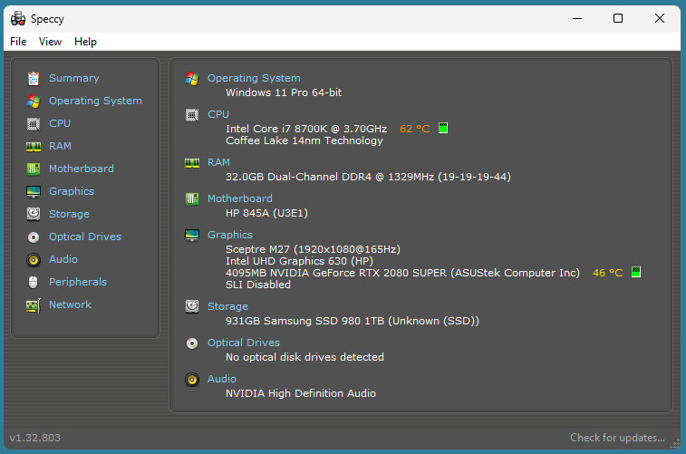Open the File menu
Viewport: 686px width, 454px height.
coord(18,42)
